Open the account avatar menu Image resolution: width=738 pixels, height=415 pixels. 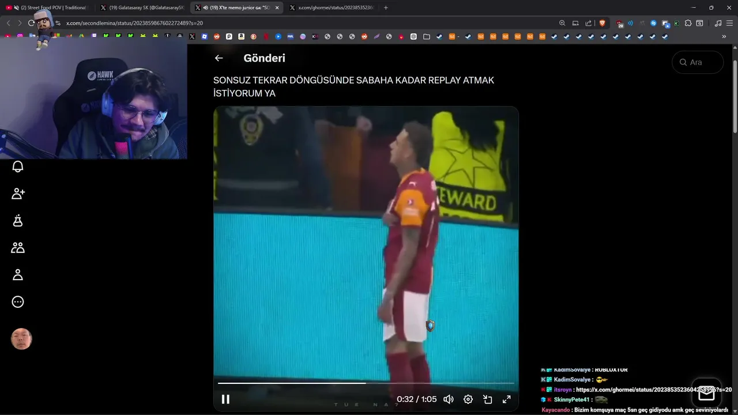click(x=21, y=339)
